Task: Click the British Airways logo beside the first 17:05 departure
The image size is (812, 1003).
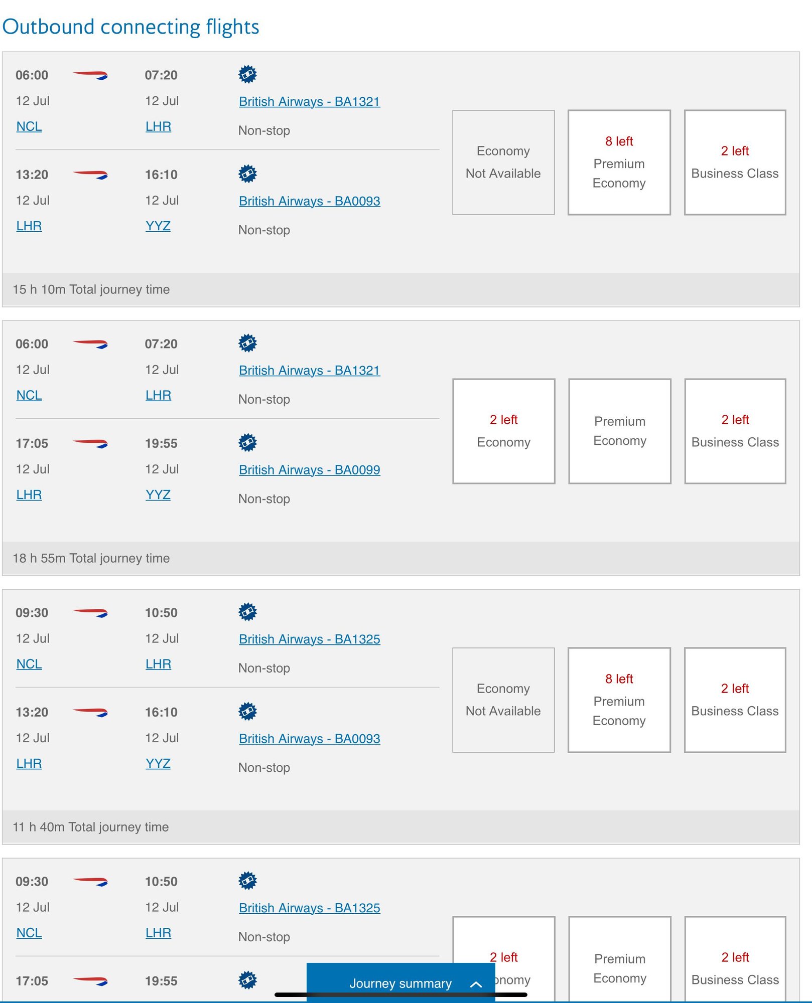Action: 90,444
